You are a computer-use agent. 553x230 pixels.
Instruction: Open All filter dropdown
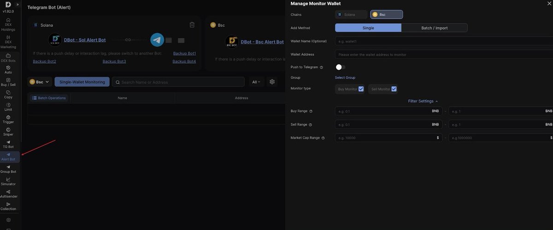pyautogui.click(x=256, y=82)
